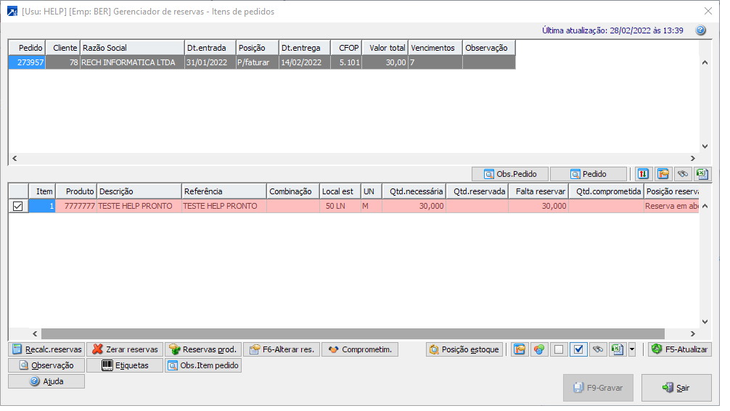
Task: Click the 14/02/2022 delivery date cell
Action: [x=305, y=62]
